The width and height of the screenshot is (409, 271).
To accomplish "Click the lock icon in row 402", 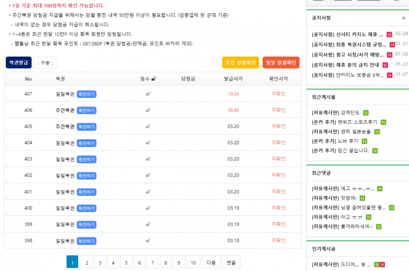I will pos(148,175).
